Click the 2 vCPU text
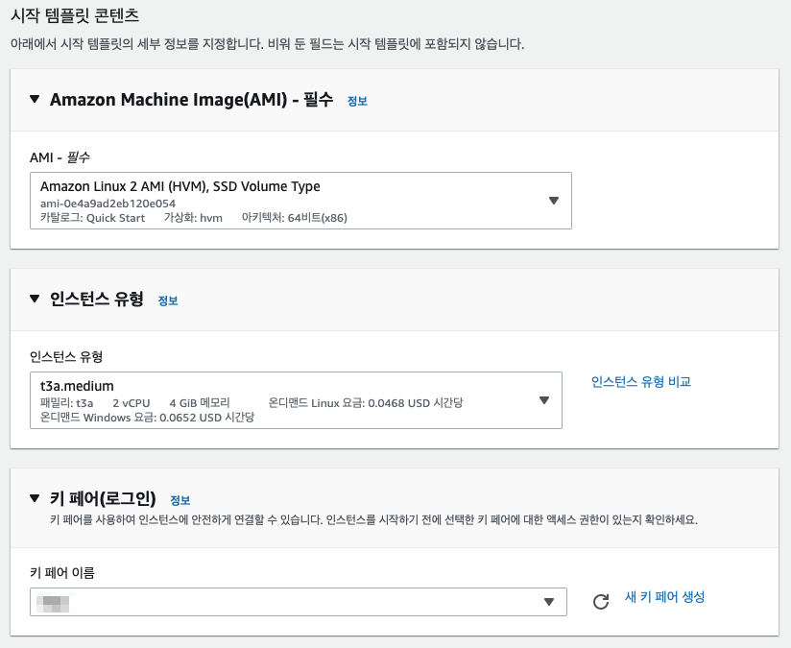Viewport: 791px width, 648px height. (x=132, y=403)
